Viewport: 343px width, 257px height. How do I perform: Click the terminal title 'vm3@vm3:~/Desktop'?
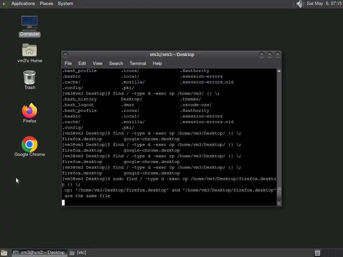[x=172, y=55]
